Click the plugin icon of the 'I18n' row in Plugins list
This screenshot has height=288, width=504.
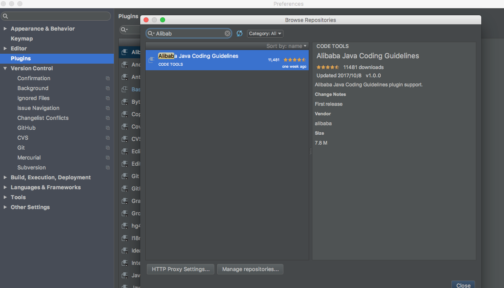(124, 238)
